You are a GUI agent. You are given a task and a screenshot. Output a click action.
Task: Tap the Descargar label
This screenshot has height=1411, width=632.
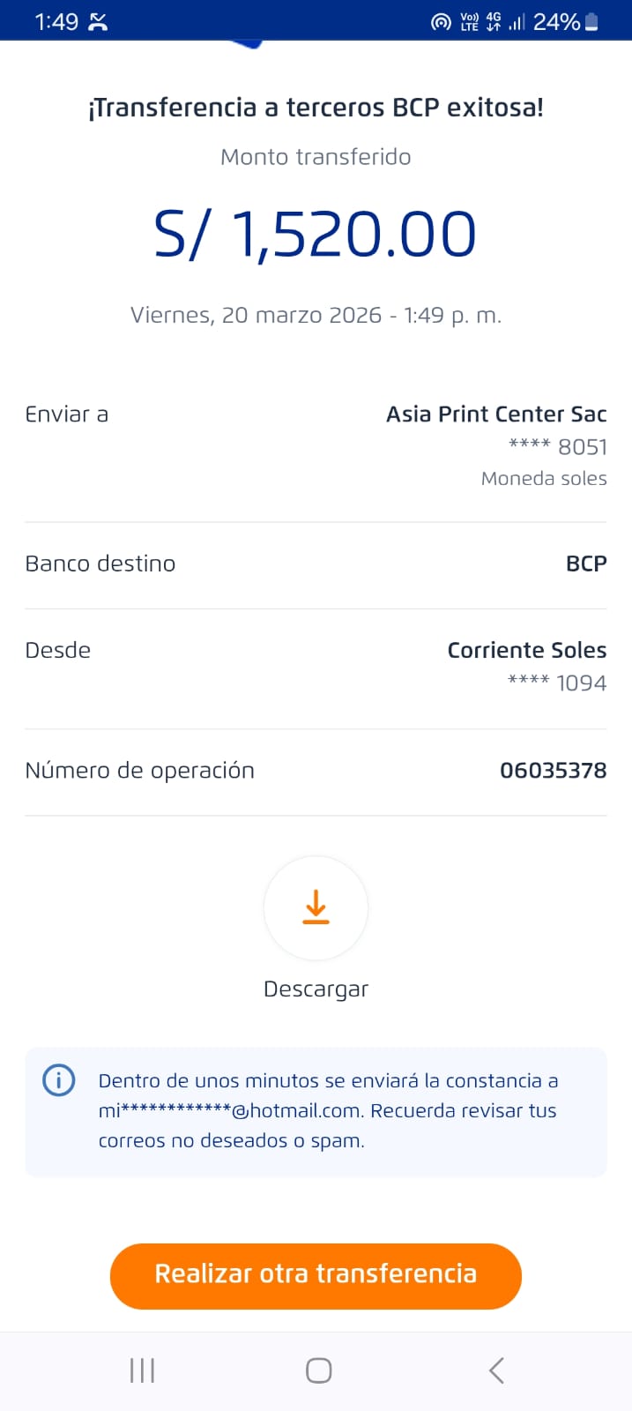click(x=316, y=989)
